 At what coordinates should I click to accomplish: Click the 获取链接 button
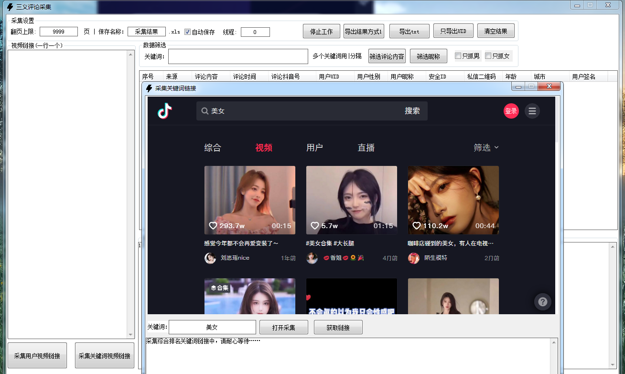click(338, 327)
